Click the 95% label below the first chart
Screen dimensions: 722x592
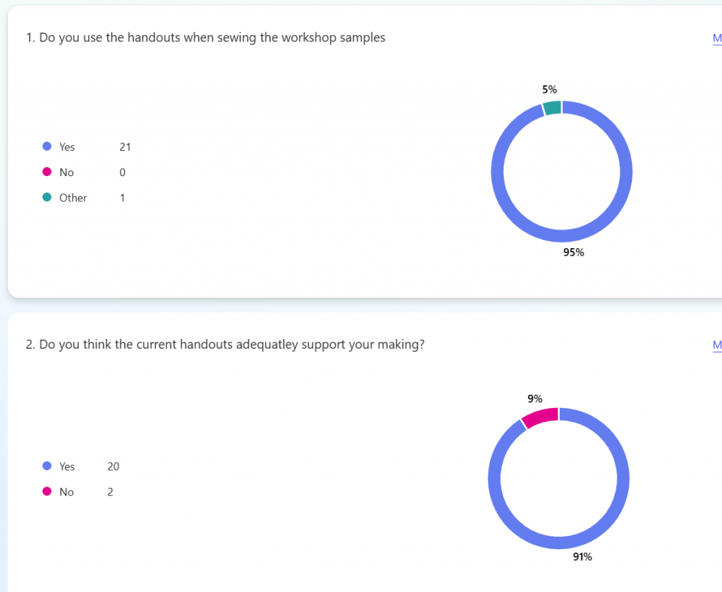click(573, 252)
